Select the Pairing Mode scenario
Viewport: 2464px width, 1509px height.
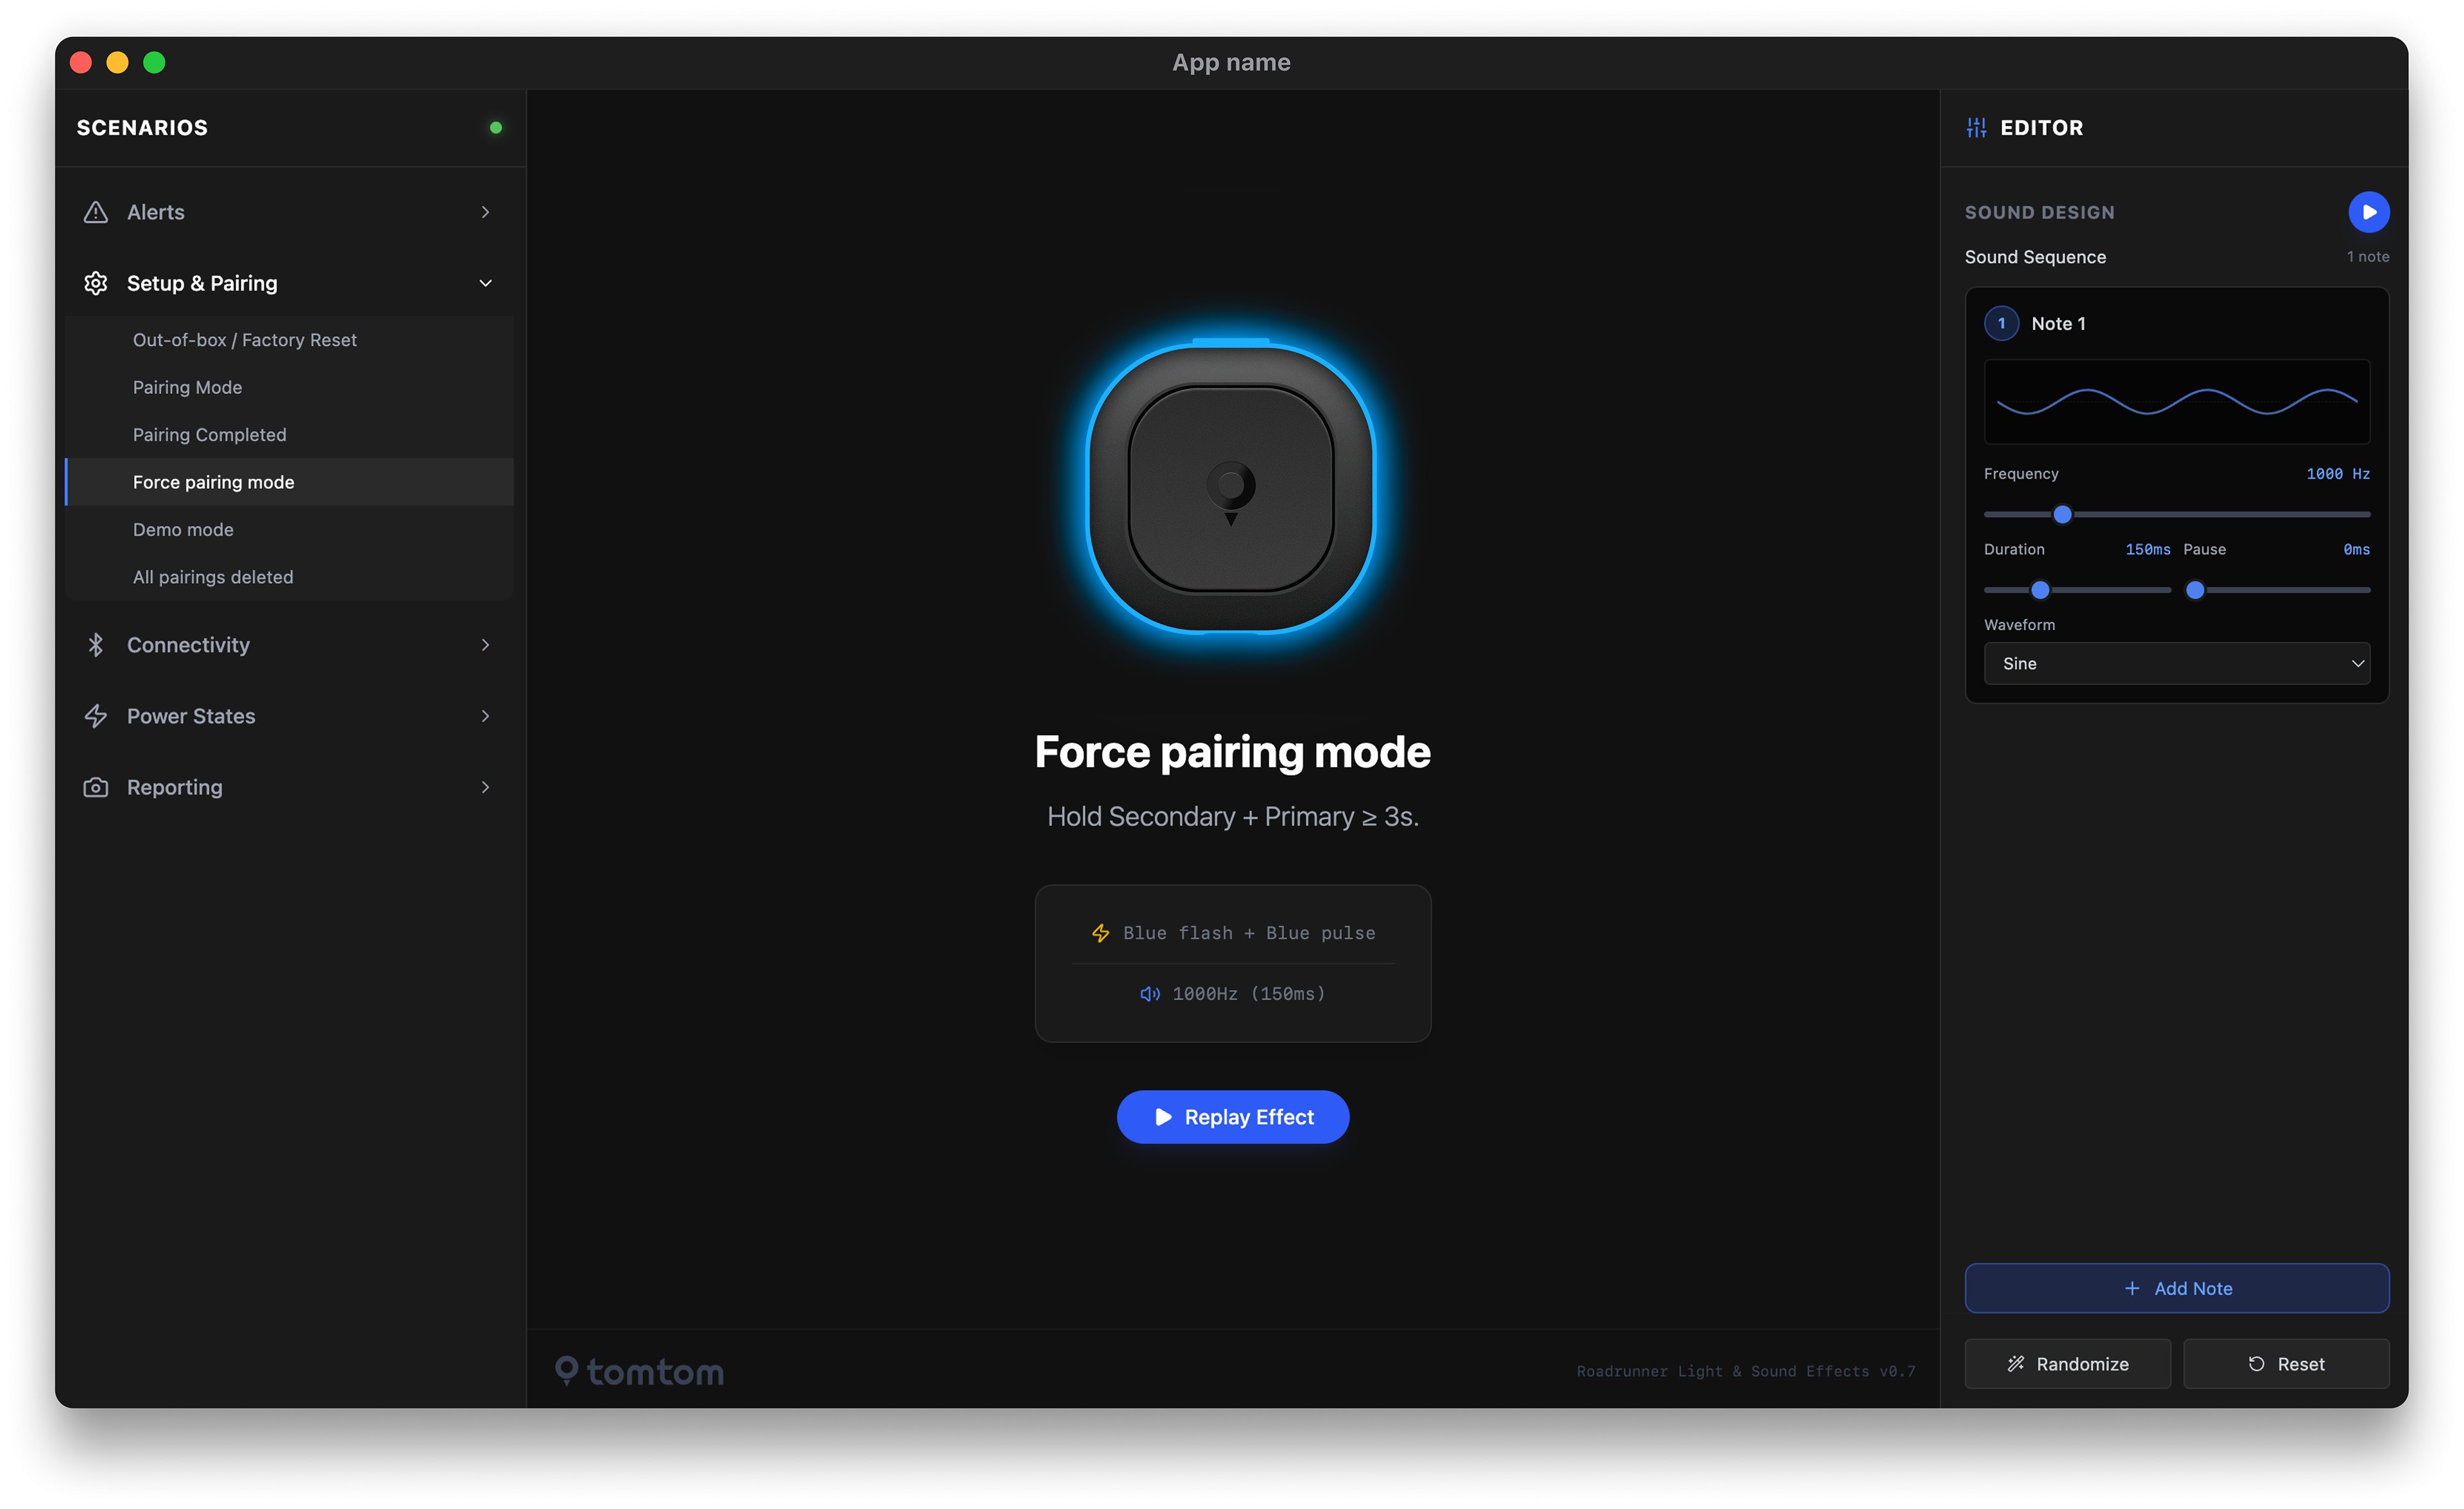(x=188, y=387)
